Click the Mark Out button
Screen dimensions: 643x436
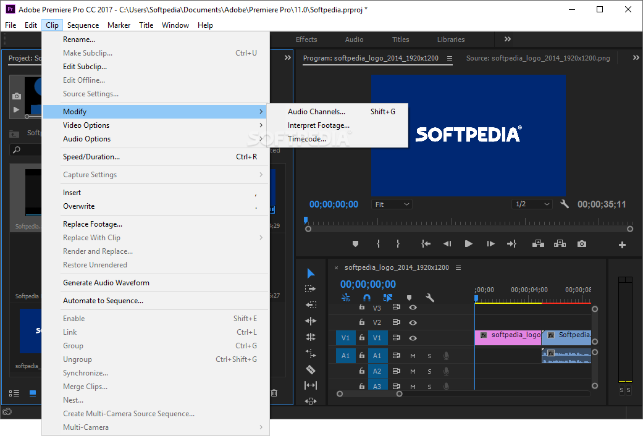[x=398, y=244]
